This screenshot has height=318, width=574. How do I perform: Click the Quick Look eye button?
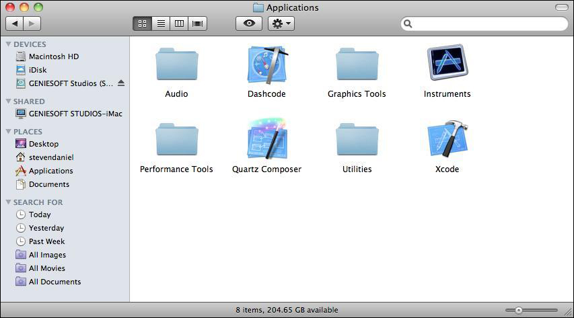(x=249, y=24)
